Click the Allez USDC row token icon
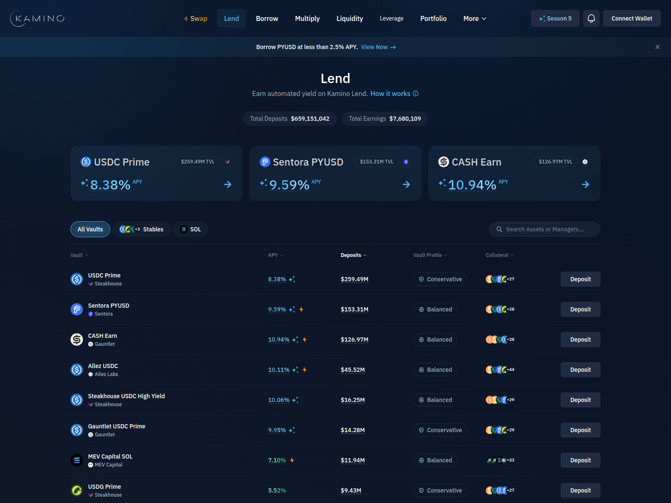The width and height of the screenshot is (671, 503). pyautogui.click(x=77, y=370)
